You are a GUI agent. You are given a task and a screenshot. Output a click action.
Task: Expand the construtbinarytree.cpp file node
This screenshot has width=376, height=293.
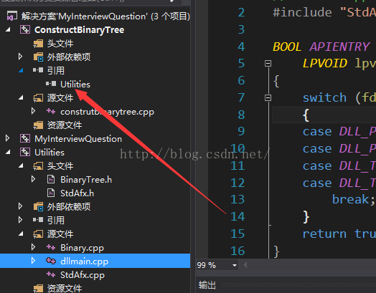[33, 111]
